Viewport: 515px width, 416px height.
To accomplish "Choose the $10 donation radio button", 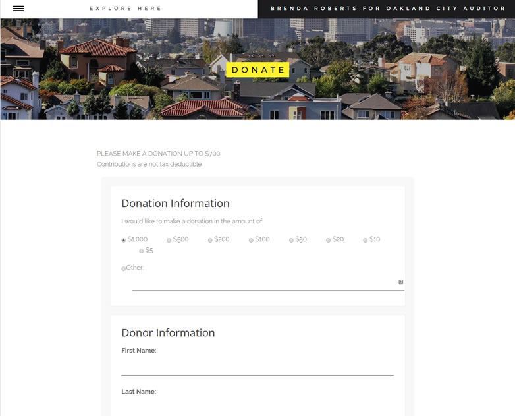I will pyautogui.click(x=366, y=240).
